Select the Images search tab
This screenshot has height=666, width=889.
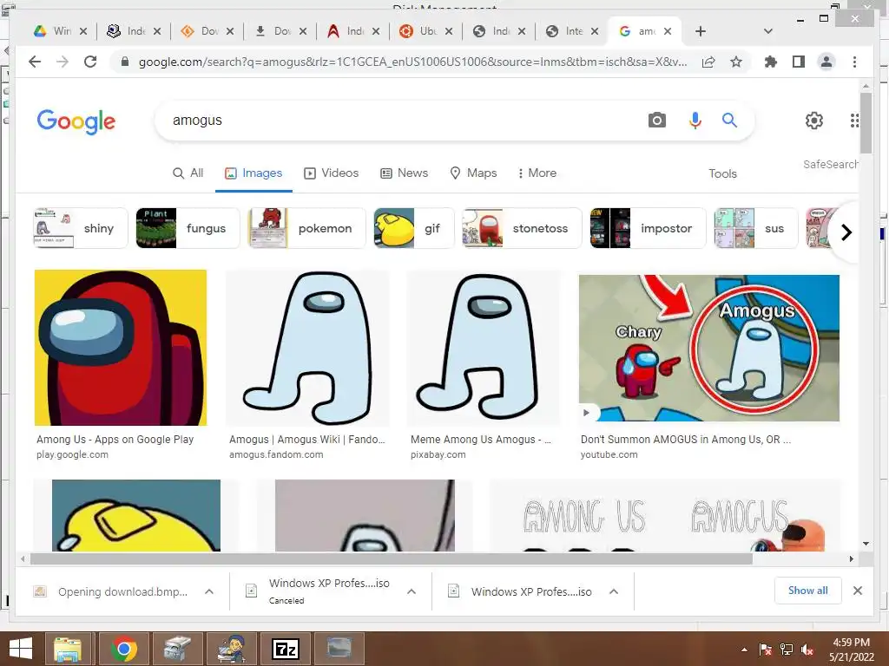(x=254, y=173)
